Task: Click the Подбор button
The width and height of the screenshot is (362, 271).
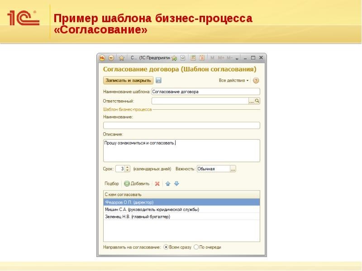Action: pos(111,182)
